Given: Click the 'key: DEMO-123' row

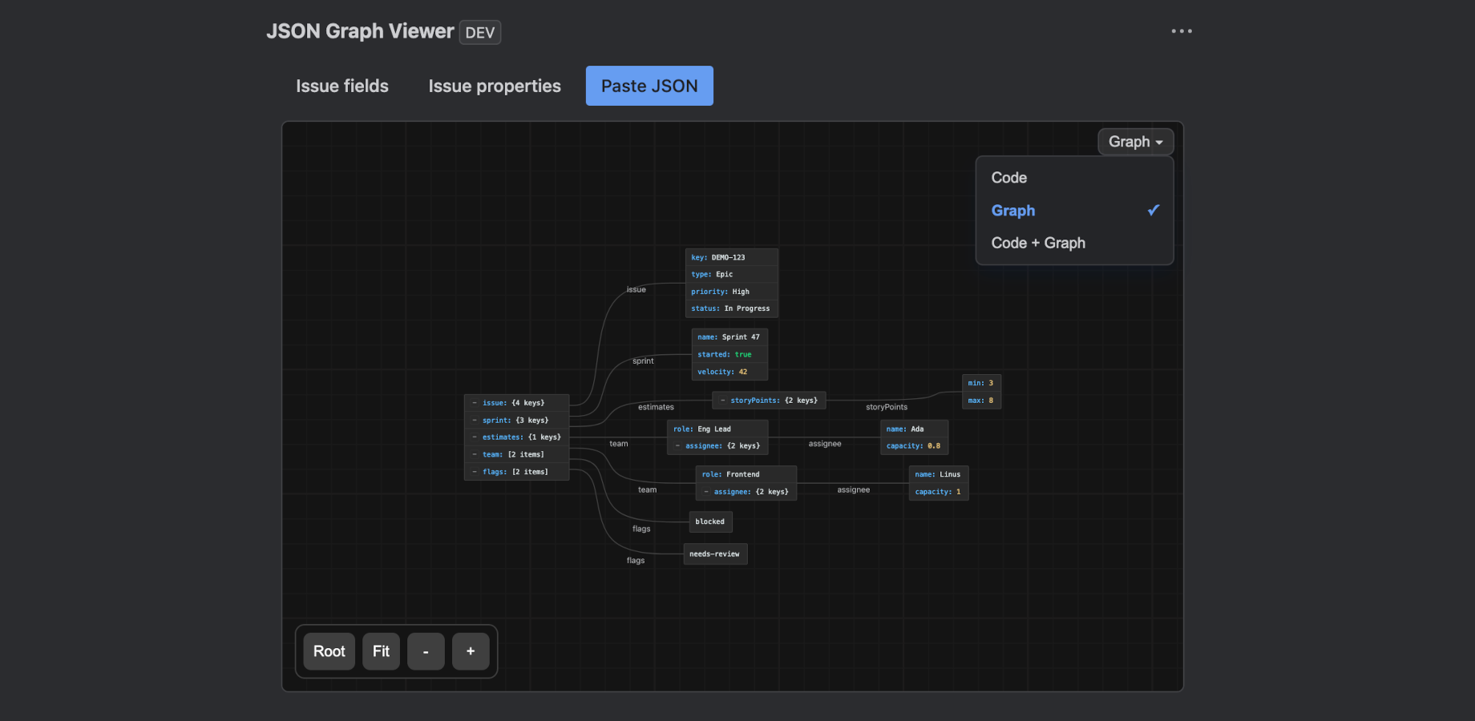Looking at the screenshot, I should (732, 257).
